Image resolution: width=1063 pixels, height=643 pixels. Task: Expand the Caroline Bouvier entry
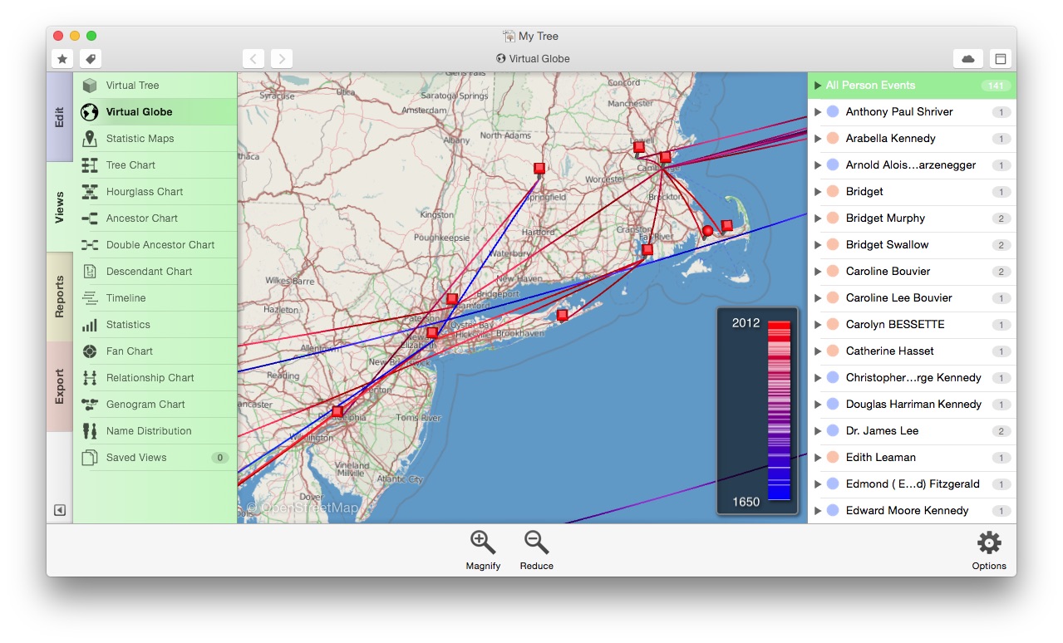[x=818, y=272]
